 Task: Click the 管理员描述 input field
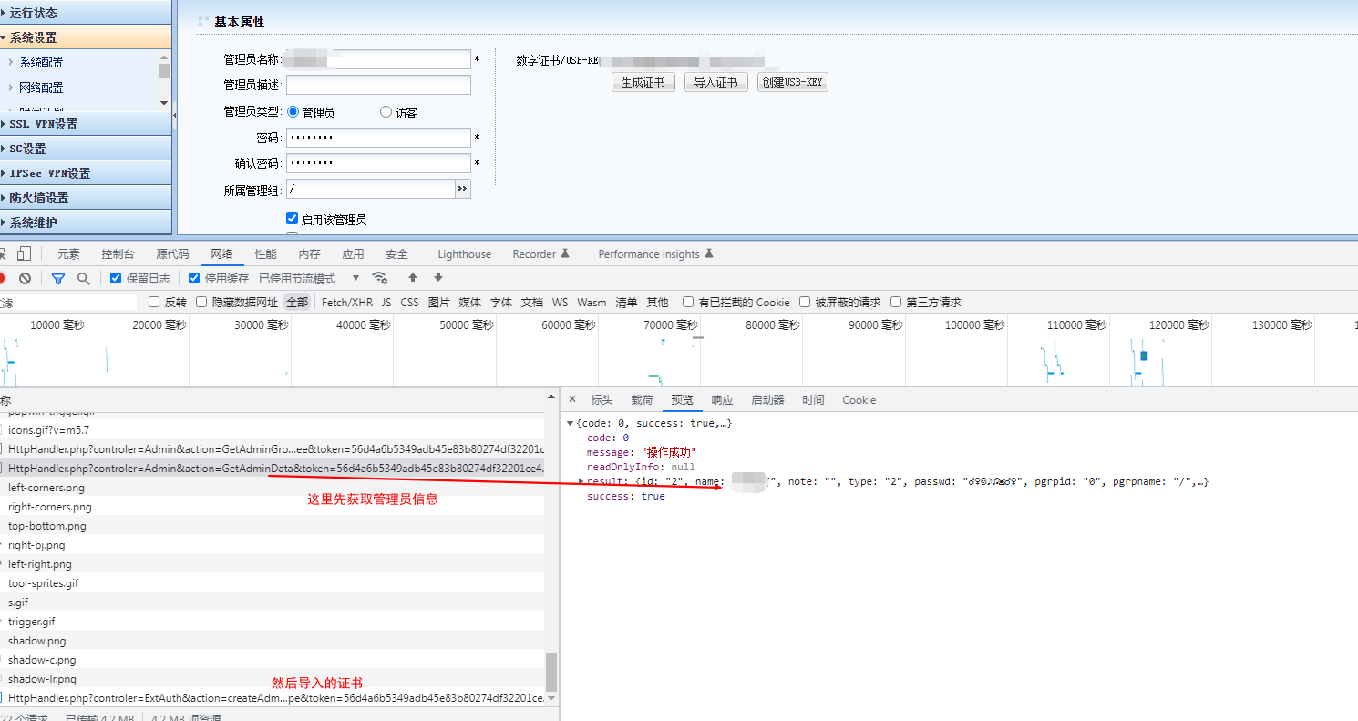click(x=378, y=85)
